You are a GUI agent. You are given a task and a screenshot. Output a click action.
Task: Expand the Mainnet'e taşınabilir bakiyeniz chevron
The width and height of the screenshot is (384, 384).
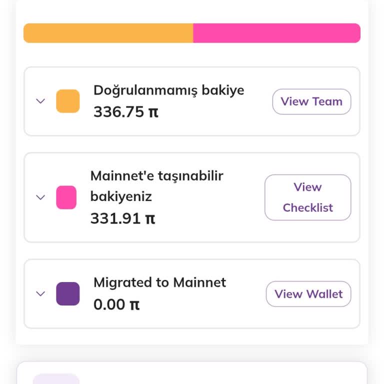coord(40,197)
